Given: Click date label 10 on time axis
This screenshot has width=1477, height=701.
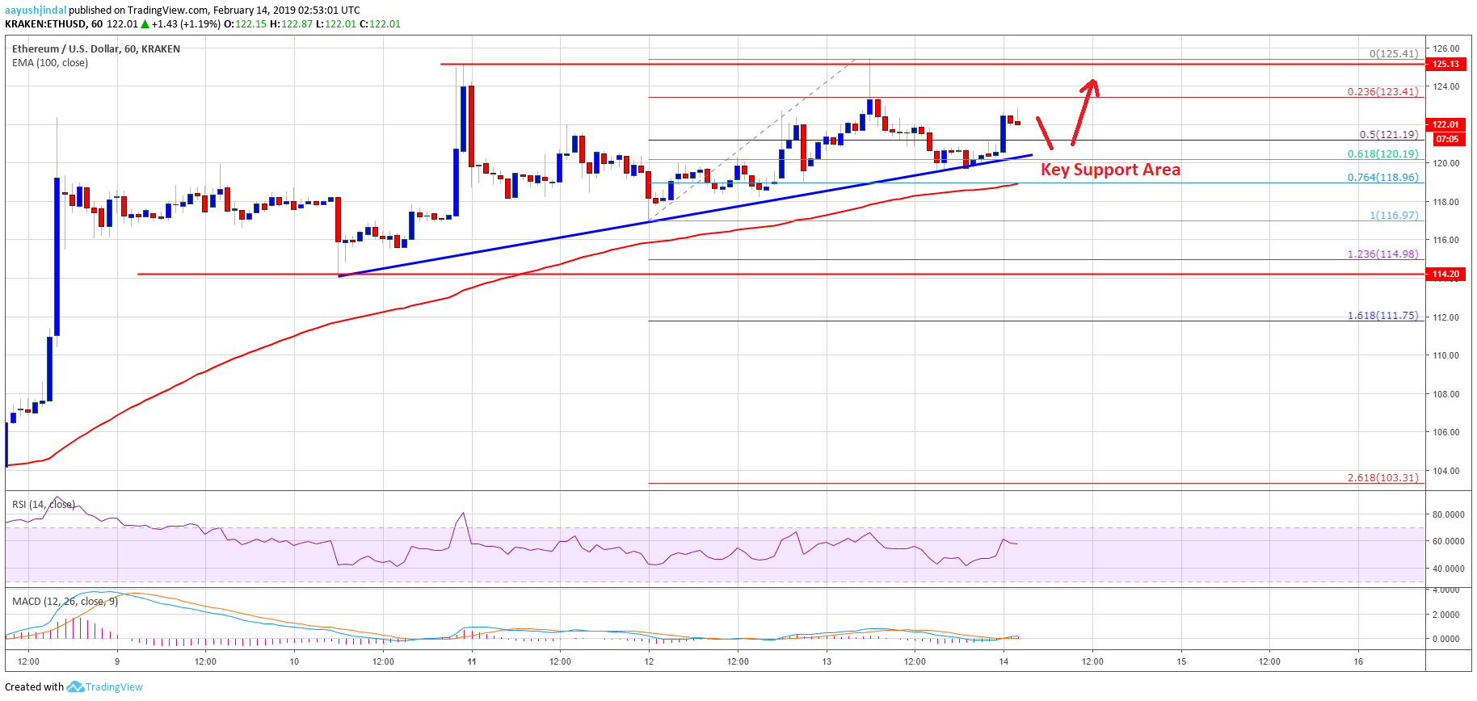Looking at the screenshot, I should [294, 662].
